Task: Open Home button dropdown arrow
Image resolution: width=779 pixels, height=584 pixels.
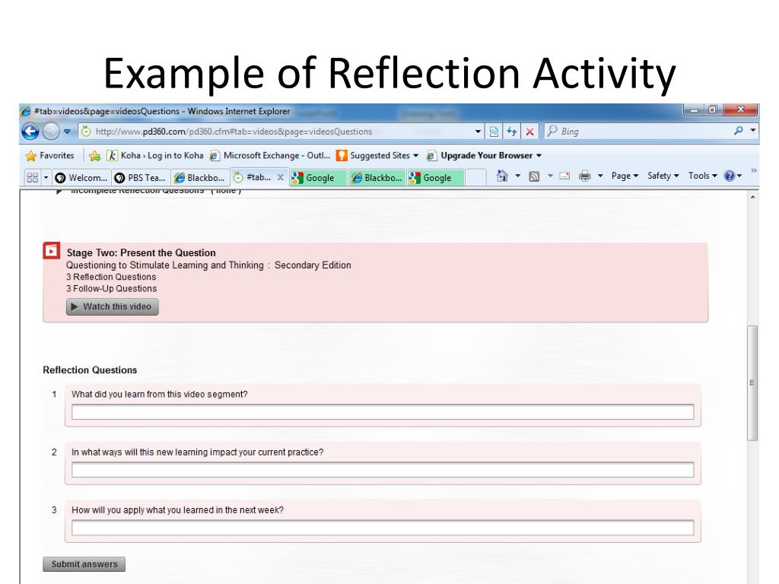Action: coord(517,176)
